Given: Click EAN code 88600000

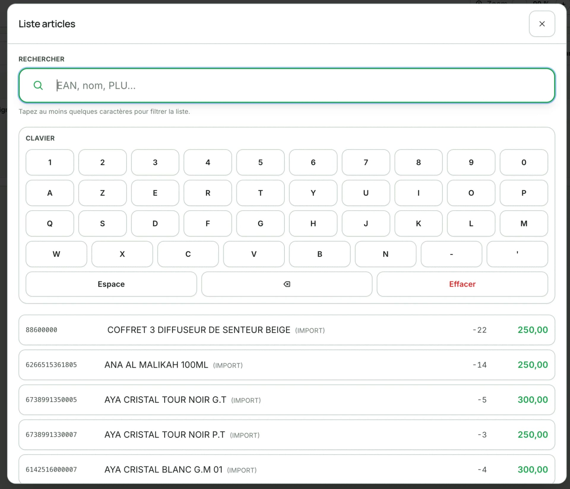Looking at the screenshot, I should (41, 330).
